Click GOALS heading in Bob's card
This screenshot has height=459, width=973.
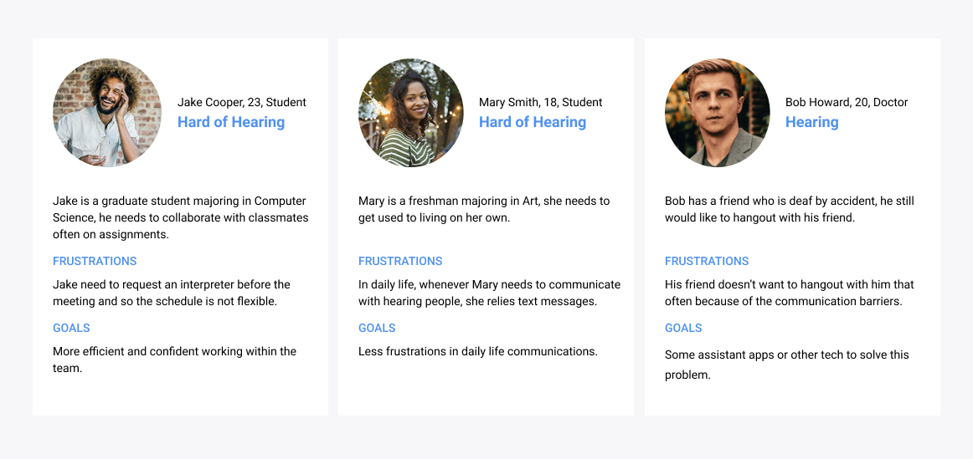683,328
